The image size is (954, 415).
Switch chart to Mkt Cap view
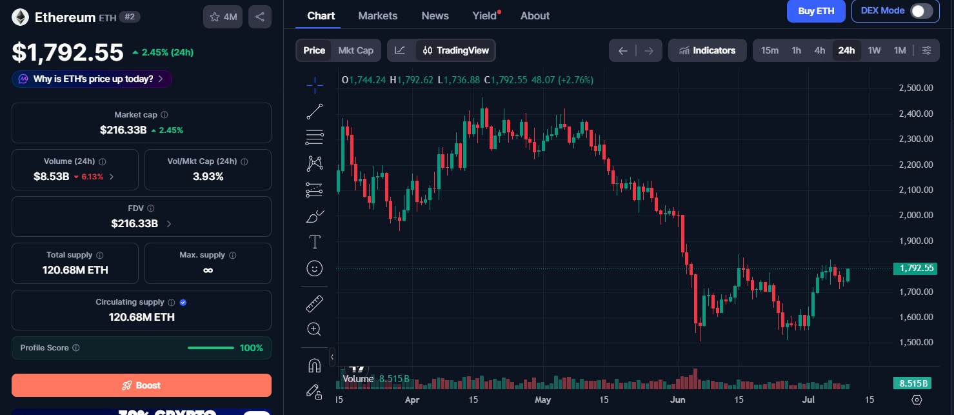coord(356,50)
